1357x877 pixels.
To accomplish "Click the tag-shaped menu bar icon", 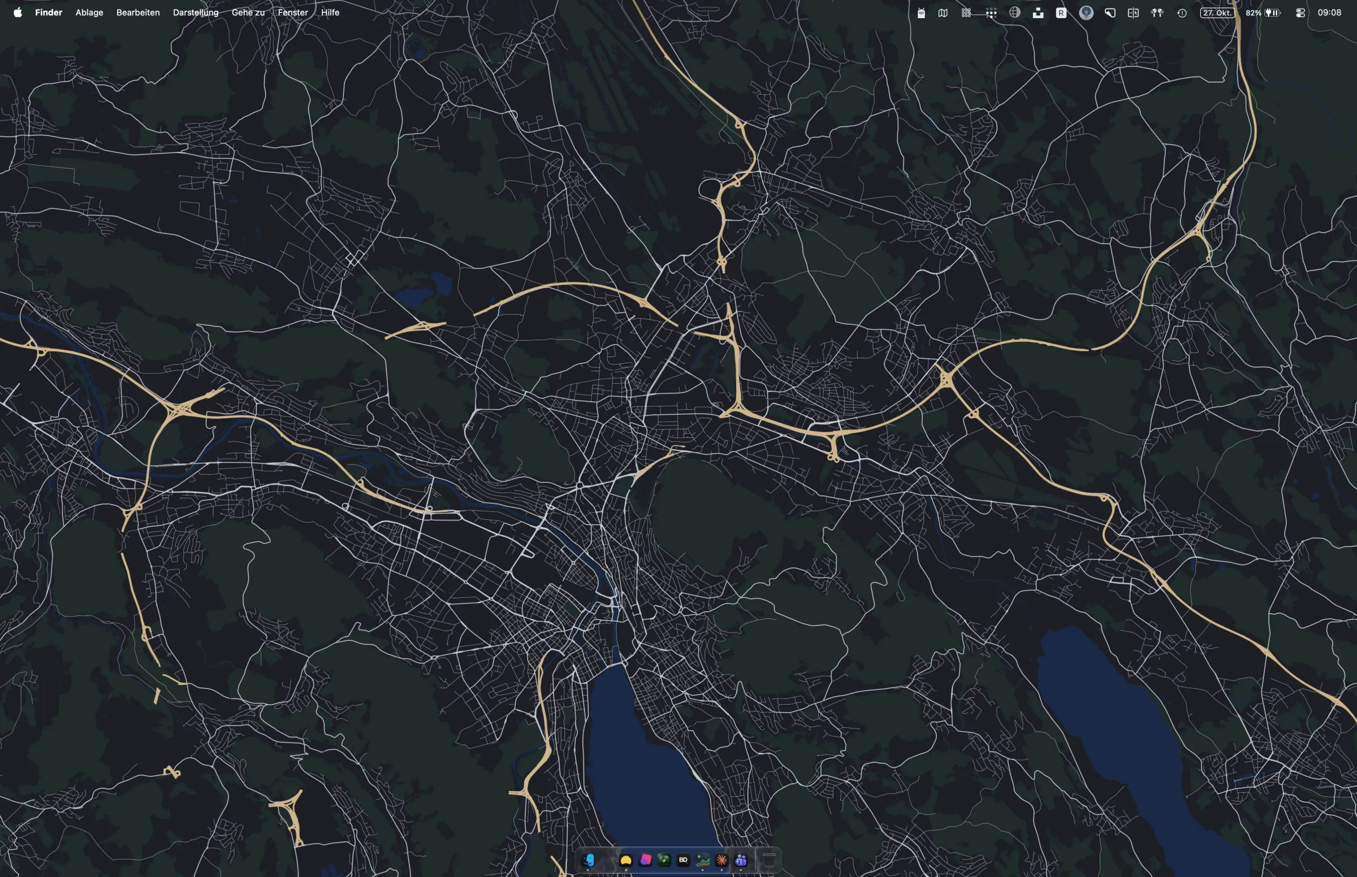I will (x=1110, y=12).
